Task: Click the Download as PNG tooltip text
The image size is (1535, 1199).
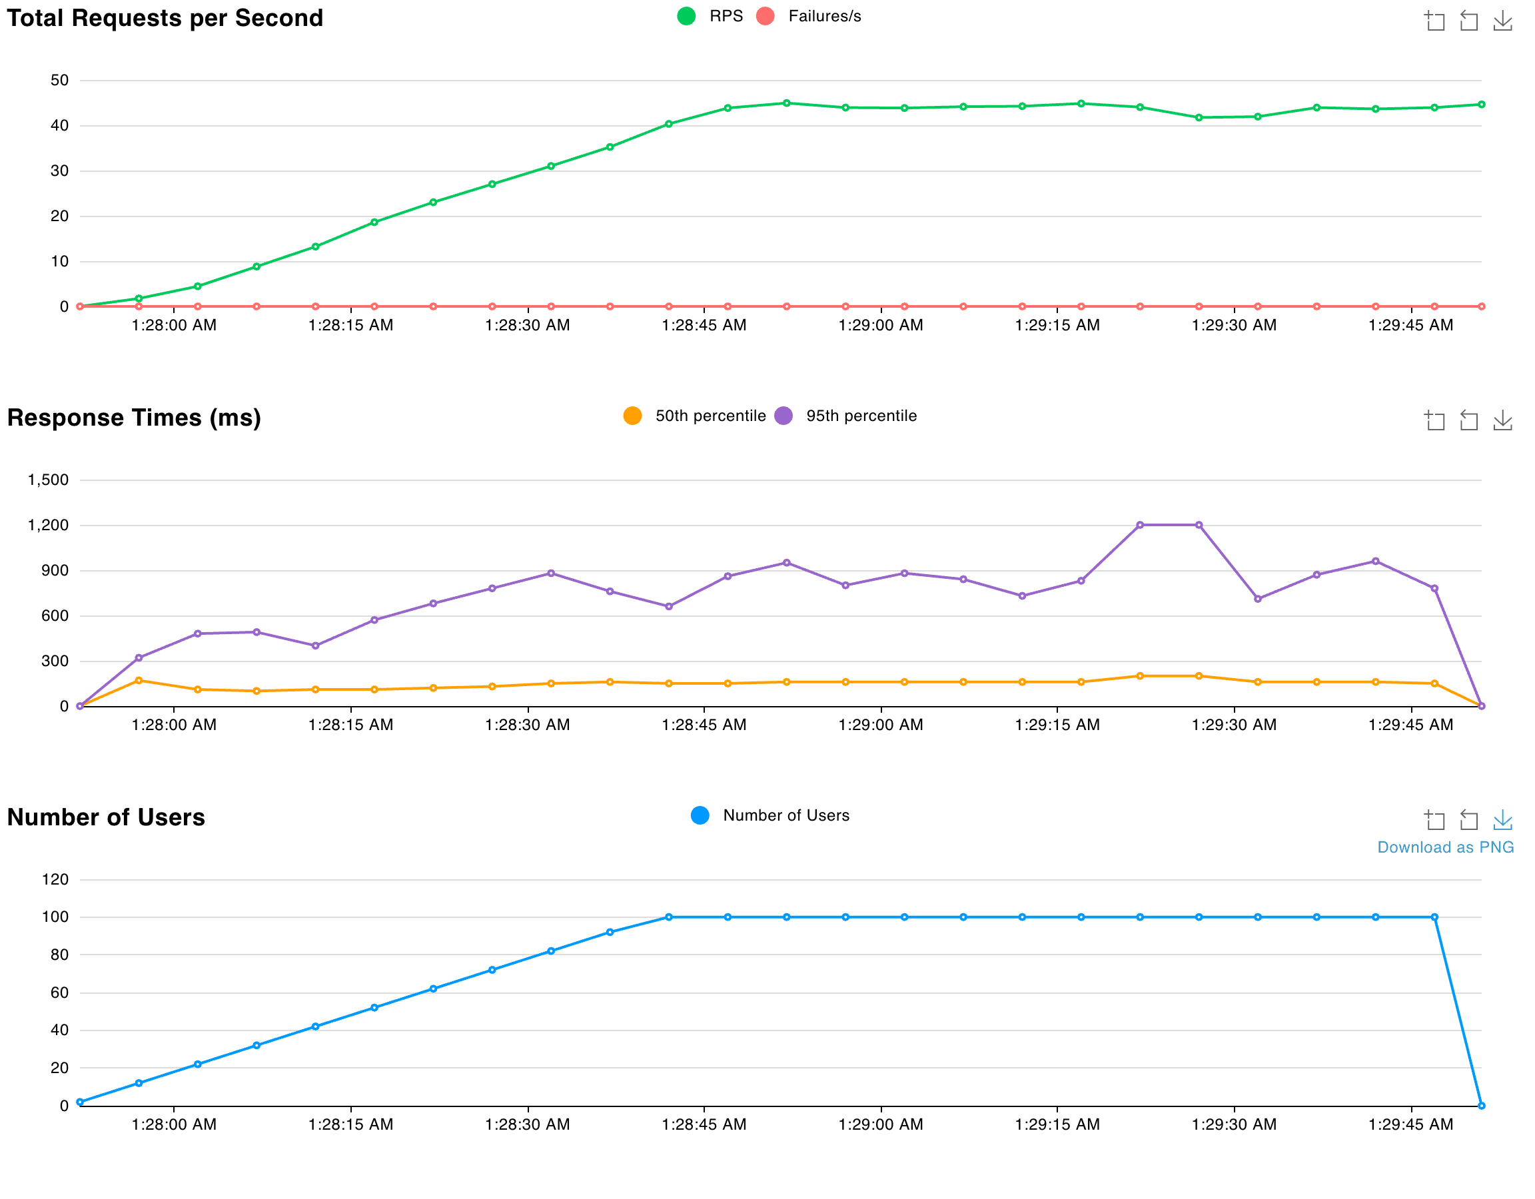Action: pos(1445,847)
